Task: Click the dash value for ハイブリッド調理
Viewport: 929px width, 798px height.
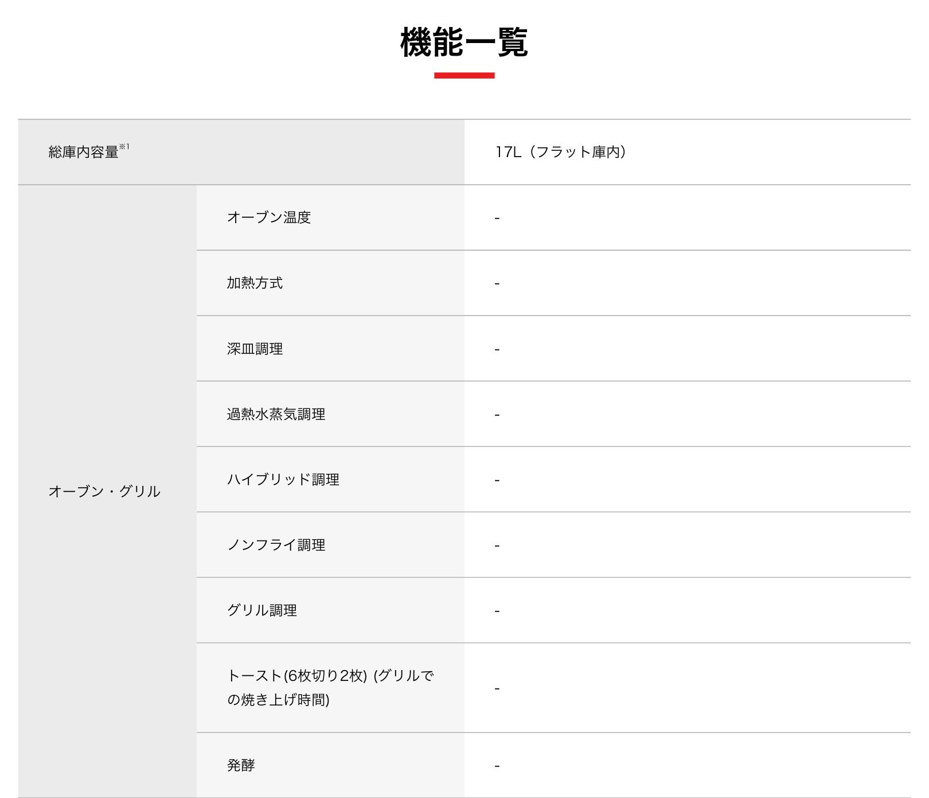Action: pos(497,480)
